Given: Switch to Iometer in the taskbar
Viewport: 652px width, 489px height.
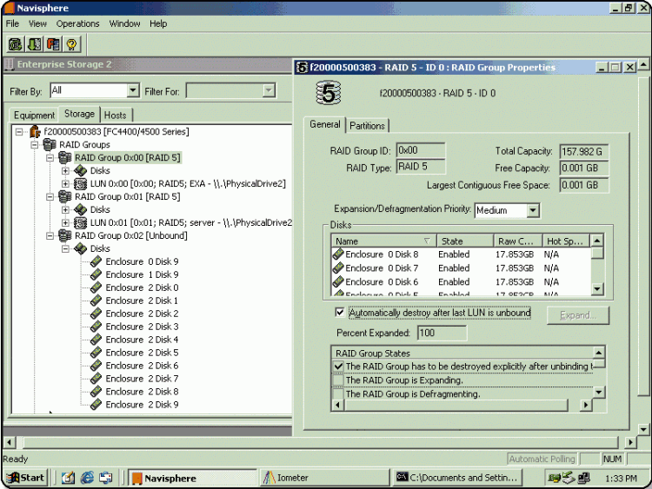Looking at the screenshot, I should click(x=322, y=477).
